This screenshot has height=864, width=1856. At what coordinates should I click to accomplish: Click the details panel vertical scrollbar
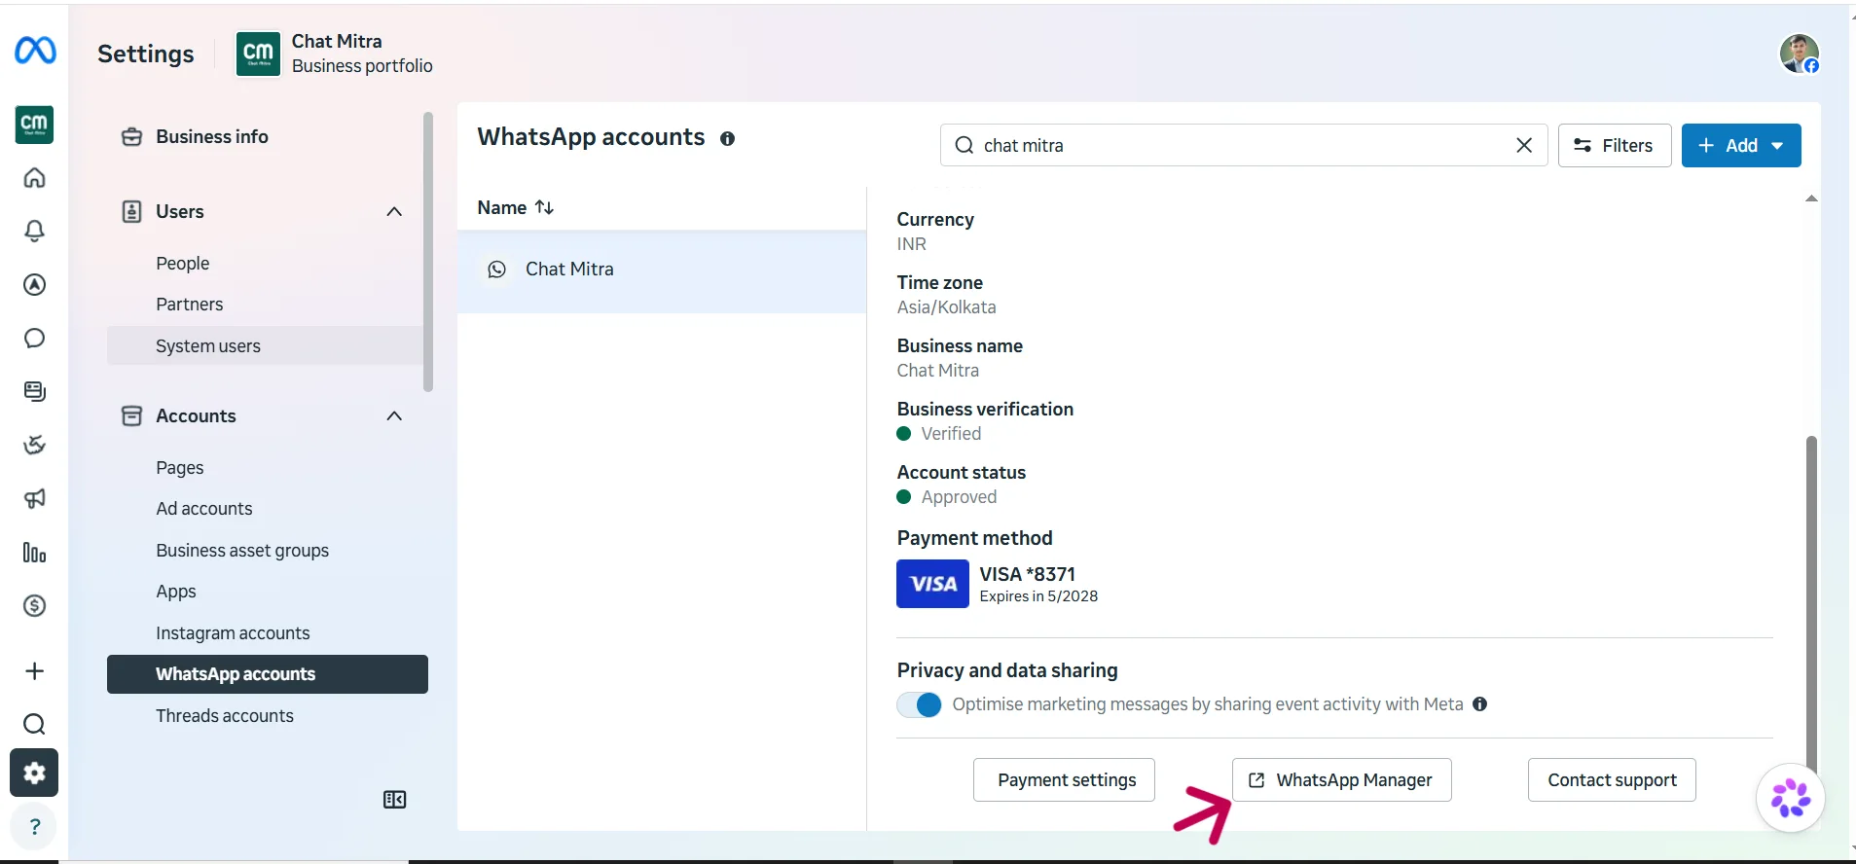pyautogui.click(x=1811, y=603)
